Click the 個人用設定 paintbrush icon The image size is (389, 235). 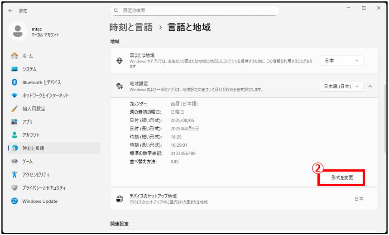click(14, 108)
